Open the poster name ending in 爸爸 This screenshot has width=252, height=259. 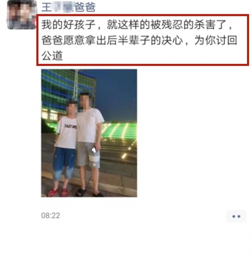[x=68, y=7]
